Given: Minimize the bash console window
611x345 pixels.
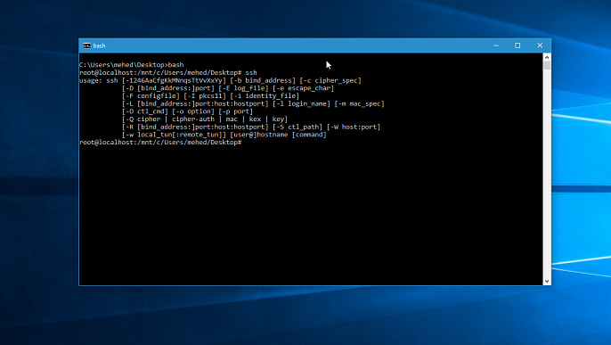Looking at the screenshot, I should point(495,45).
